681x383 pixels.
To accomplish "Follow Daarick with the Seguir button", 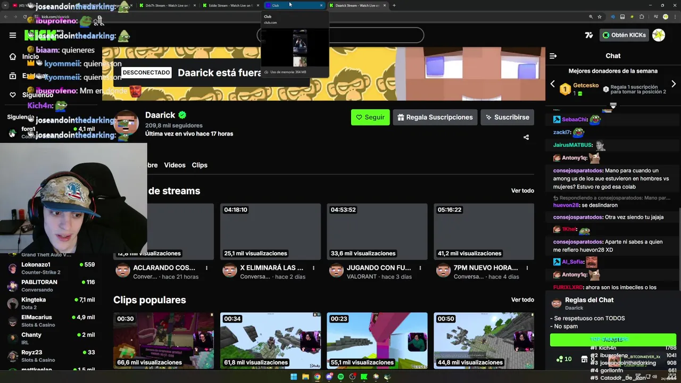I will [370, 117].
